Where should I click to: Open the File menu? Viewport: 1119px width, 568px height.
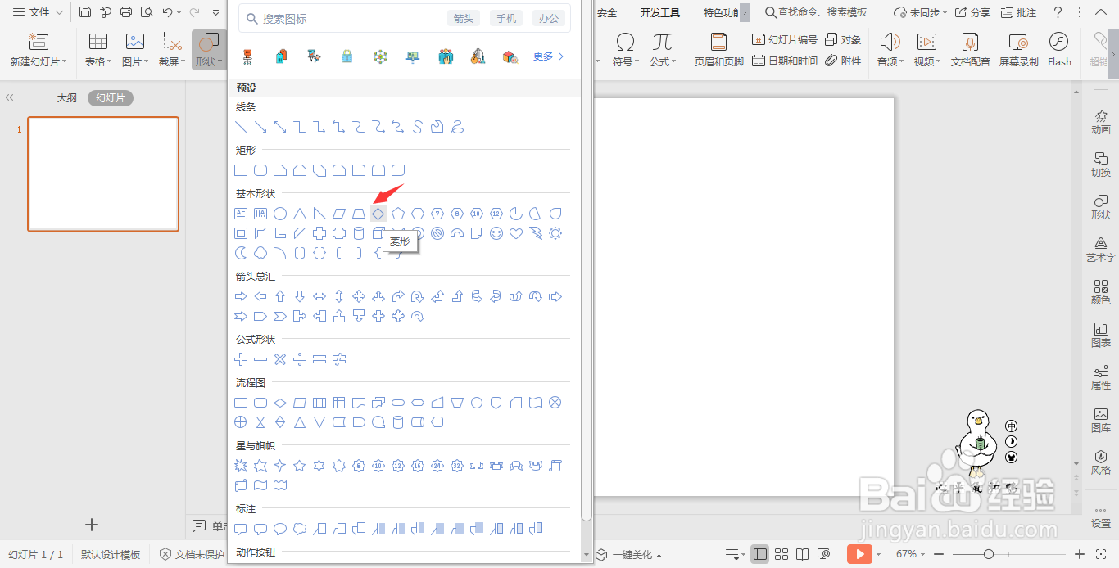point(38,12)
